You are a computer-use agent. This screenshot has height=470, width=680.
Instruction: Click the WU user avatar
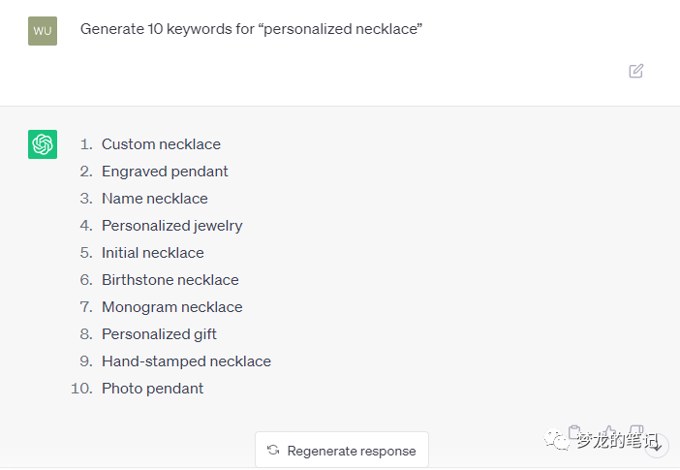(43, 30)
